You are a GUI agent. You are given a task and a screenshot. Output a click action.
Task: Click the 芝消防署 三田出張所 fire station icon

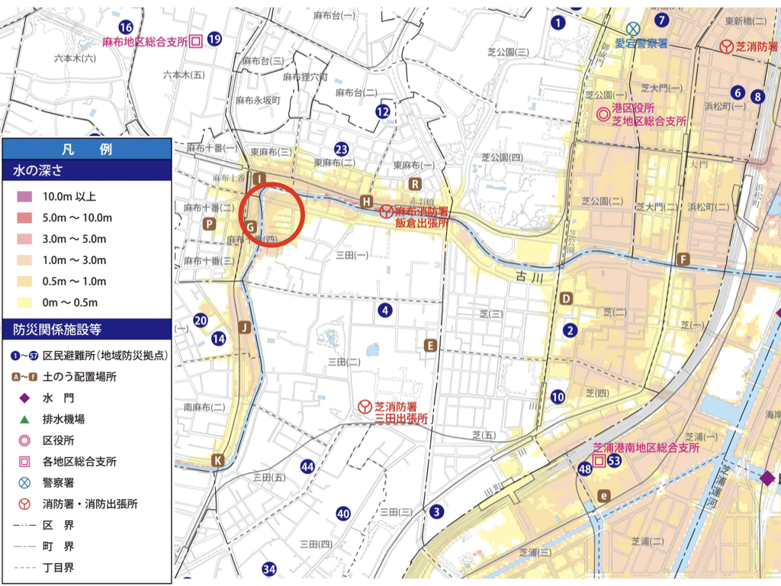(x=365, y=407)
